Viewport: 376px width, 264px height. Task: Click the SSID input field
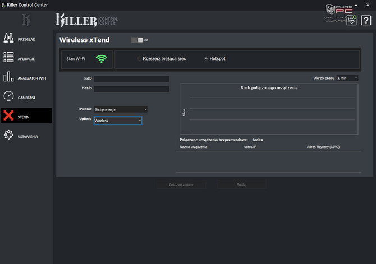132,79
